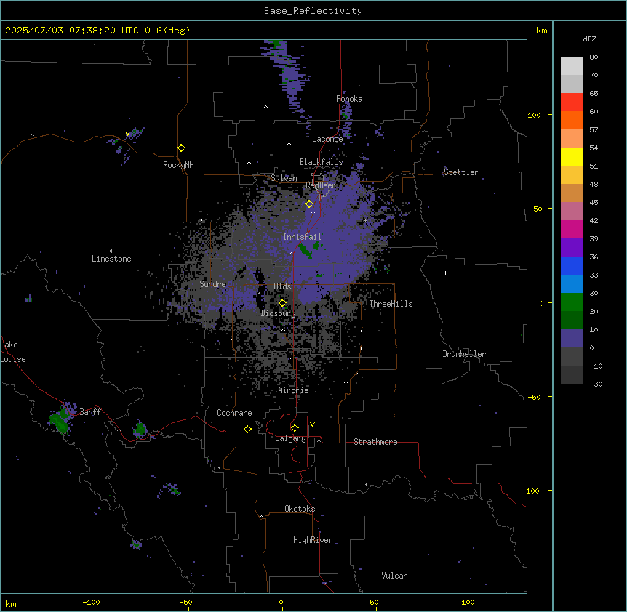Image resolution: width=627 pixels, height=612 pixels.
Task: Click the HighRiver city label
Action: coord(313,540)
